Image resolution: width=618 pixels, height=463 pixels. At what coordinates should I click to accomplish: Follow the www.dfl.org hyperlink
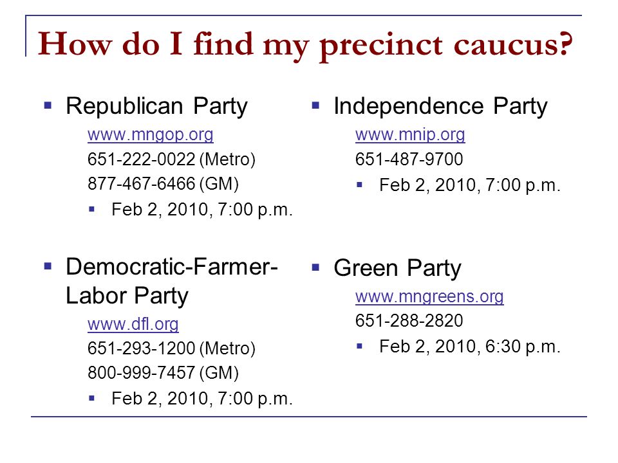tap(133, 324)
